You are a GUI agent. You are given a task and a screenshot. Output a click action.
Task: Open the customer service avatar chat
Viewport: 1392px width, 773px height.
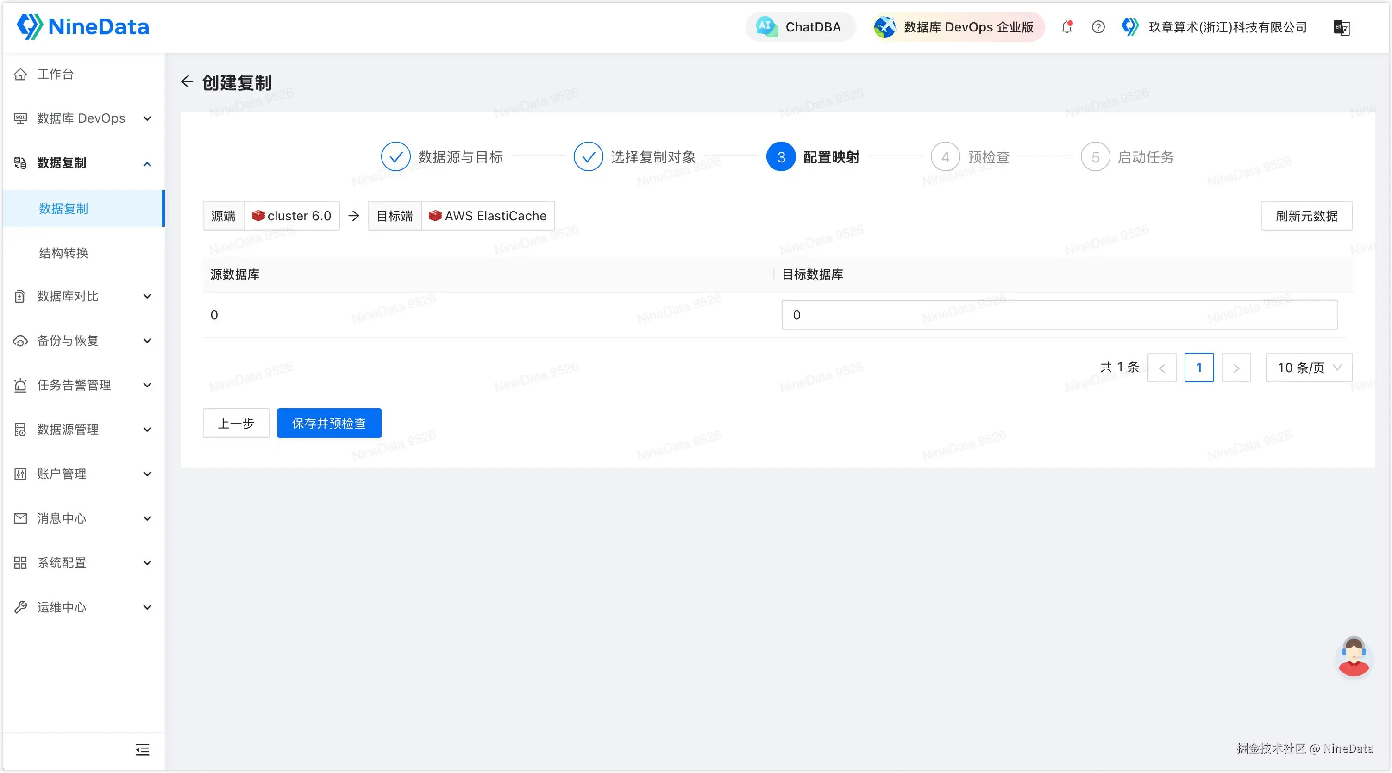click(1353, 656)
